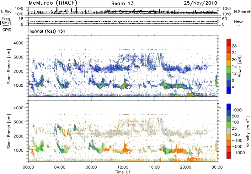Image resolution: width=251 pixels, height=174 pixels.
Task: Click the blue top of velocity colorbar
Action: tap(229, 107)
